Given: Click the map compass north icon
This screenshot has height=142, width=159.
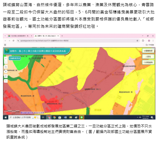Looking at the screenshot, I should click(6, 72).
